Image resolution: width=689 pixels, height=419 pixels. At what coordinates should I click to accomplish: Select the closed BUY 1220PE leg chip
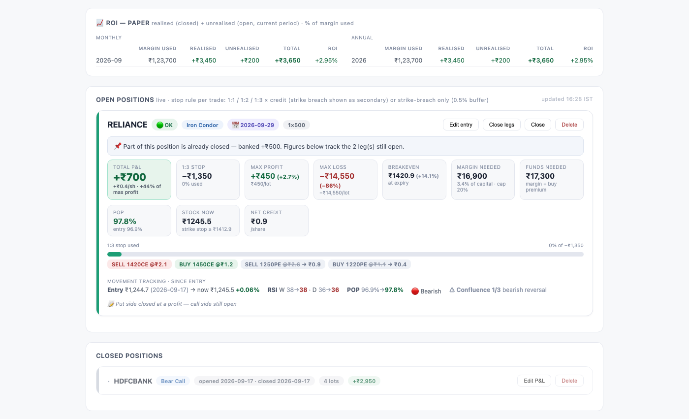[x=370, y=264]
